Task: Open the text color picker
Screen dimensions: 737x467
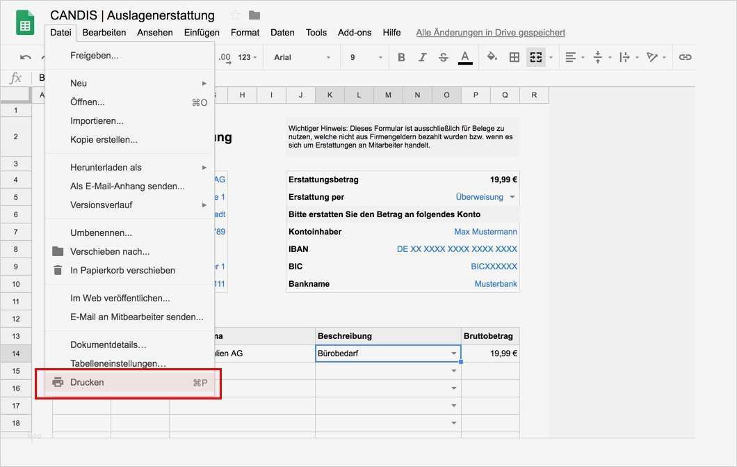Action: 465,57
